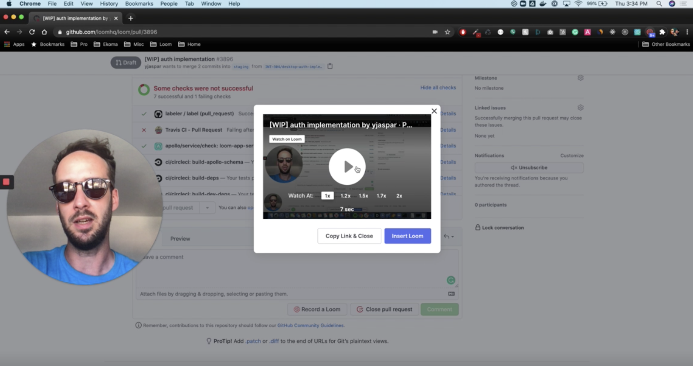Open a new Chrome tab
This screenshot has height=366, width=693.
tap(131, 18)
